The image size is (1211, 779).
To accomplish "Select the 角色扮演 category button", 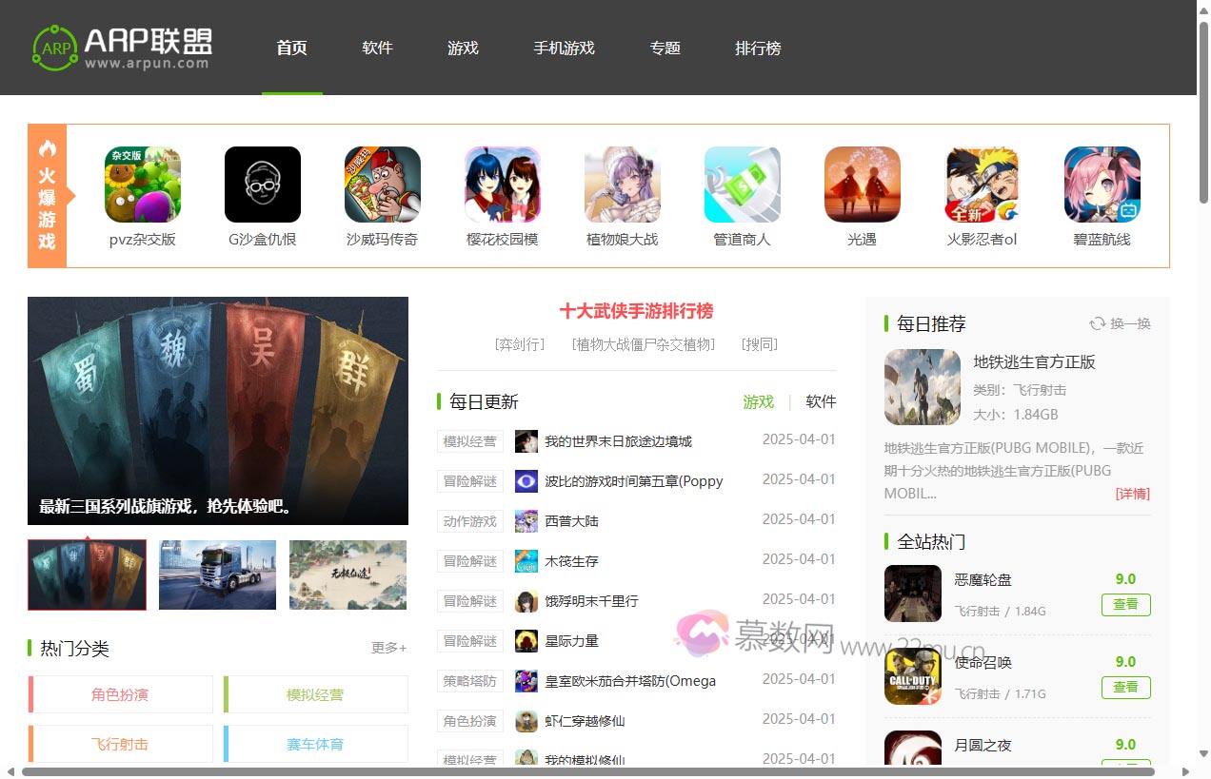I will pos(121,694).
